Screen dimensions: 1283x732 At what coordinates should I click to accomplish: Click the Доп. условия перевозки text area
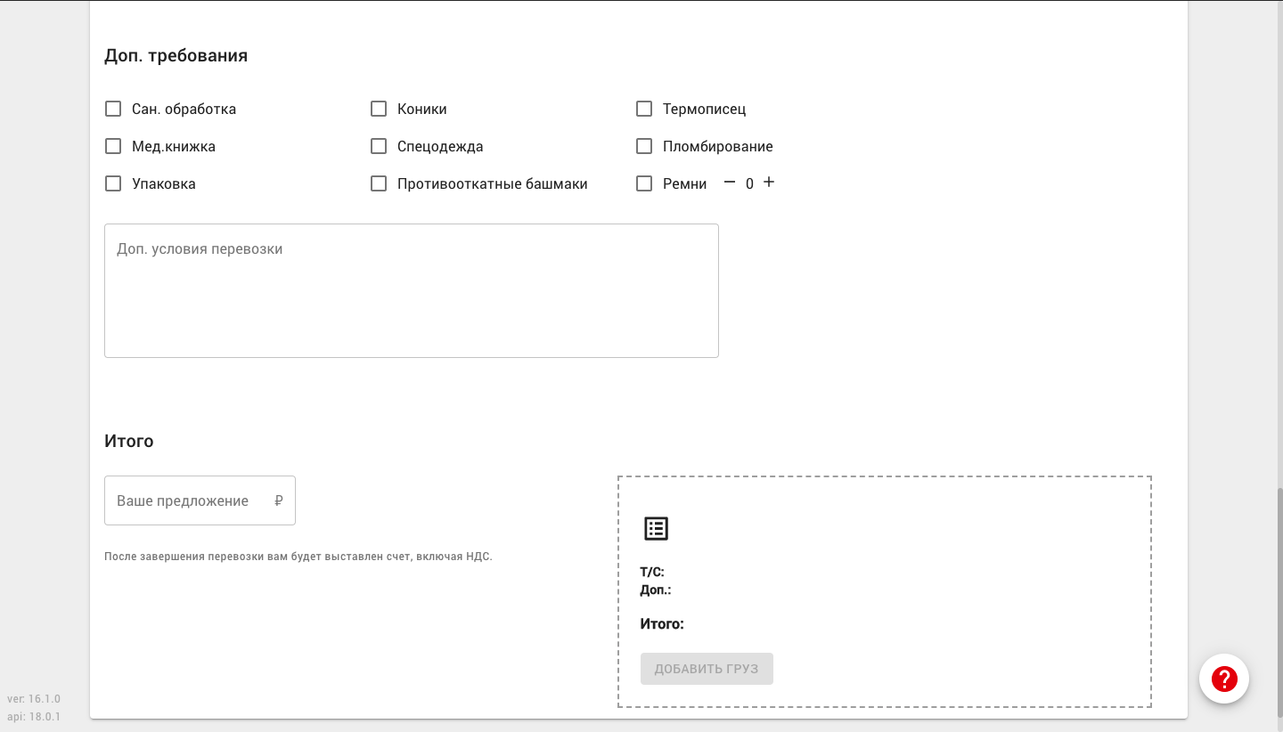[x=411, y=290]
